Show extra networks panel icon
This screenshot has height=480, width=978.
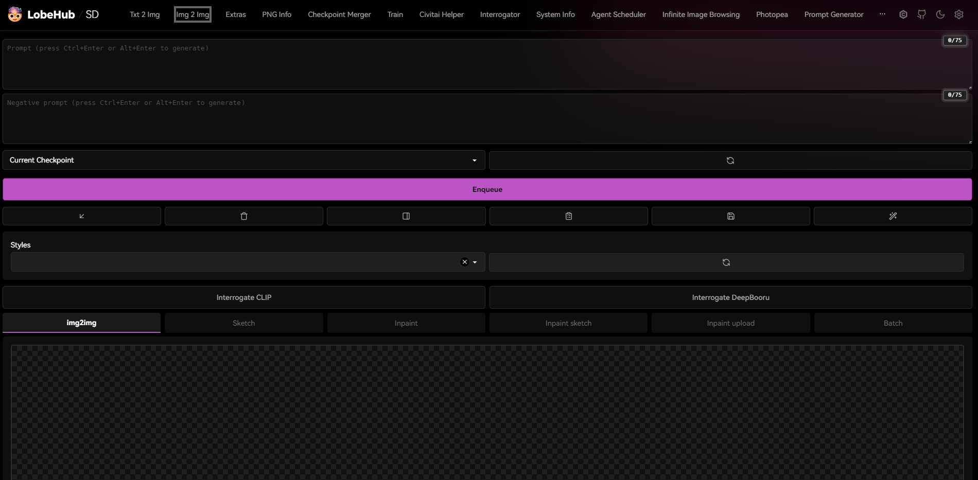point(406,216)
